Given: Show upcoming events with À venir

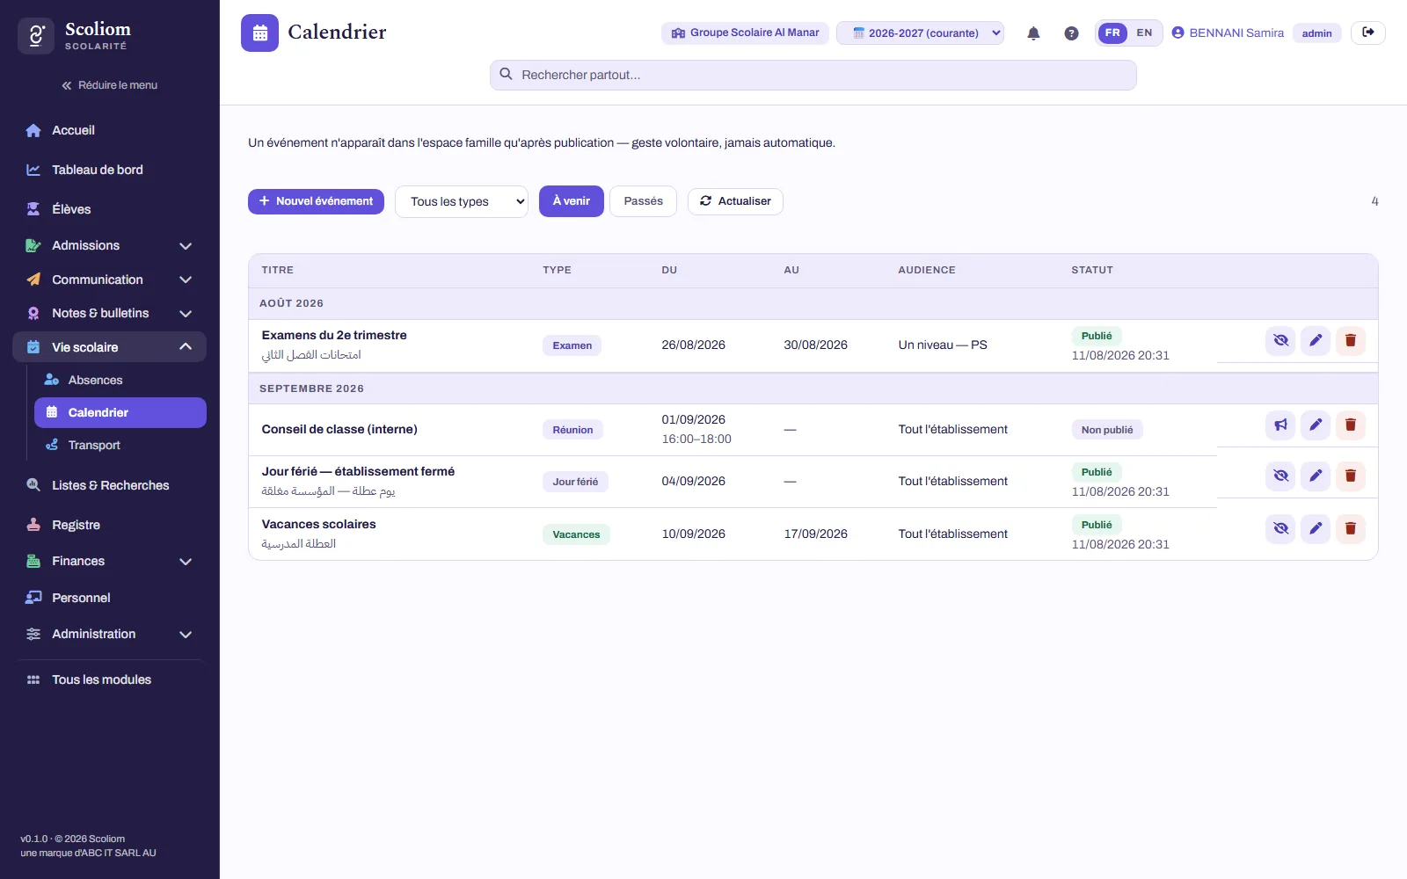Looking at the screenshot, I should (x=572, y=201).
